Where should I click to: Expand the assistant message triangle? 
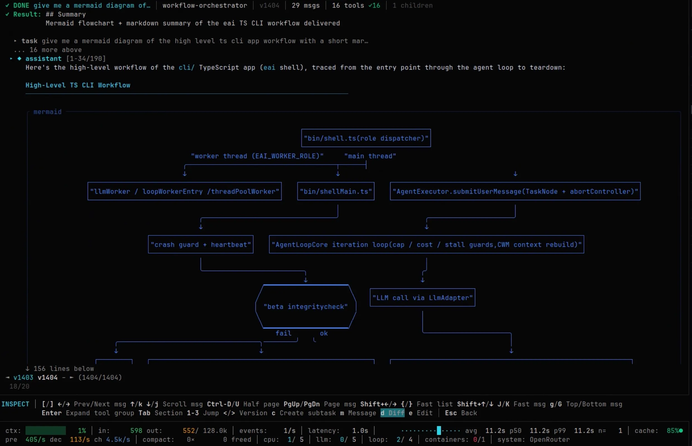tap(11, 59)
